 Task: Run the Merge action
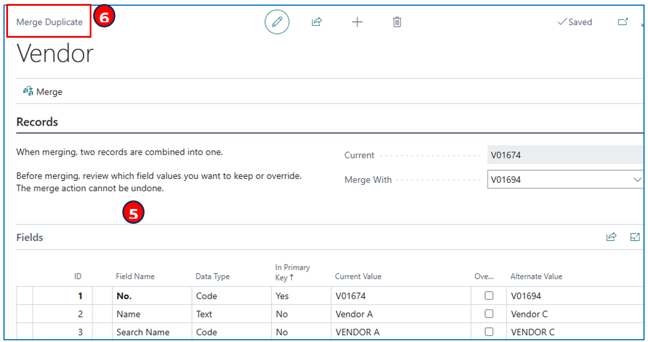coord(43,91)
